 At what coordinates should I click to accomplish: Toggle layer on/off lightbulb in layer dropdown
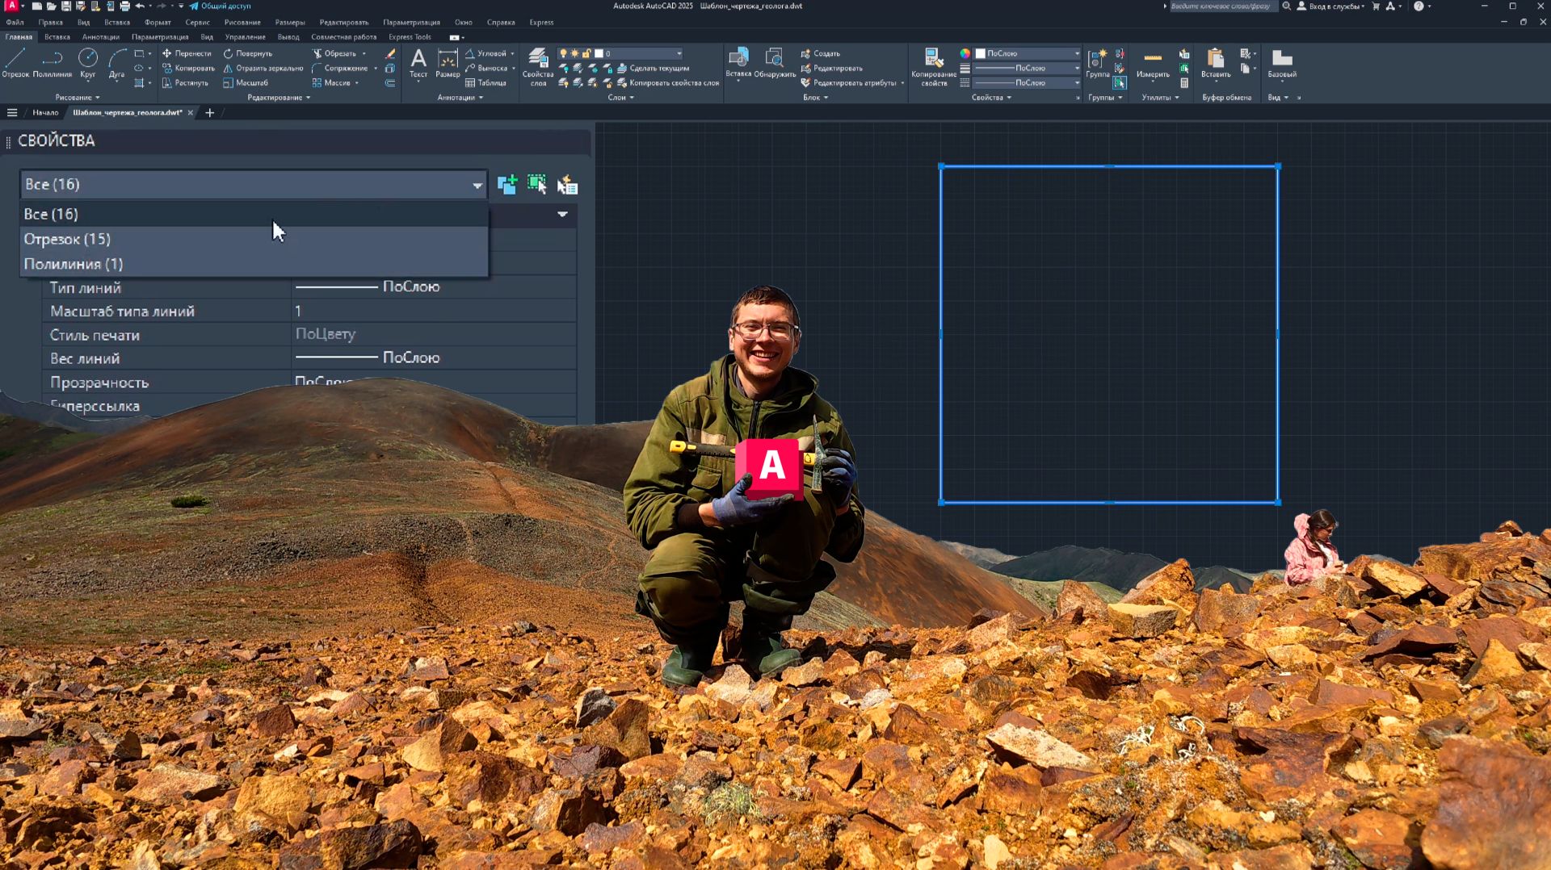[564, 53]
